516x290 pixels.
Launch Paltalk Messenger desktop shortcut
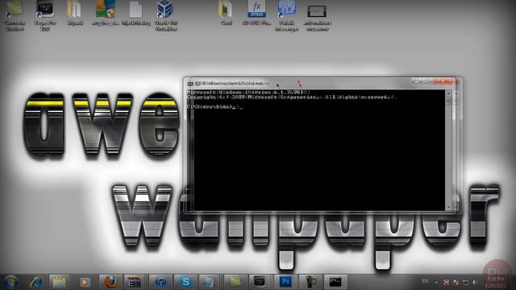click(287, 16)
